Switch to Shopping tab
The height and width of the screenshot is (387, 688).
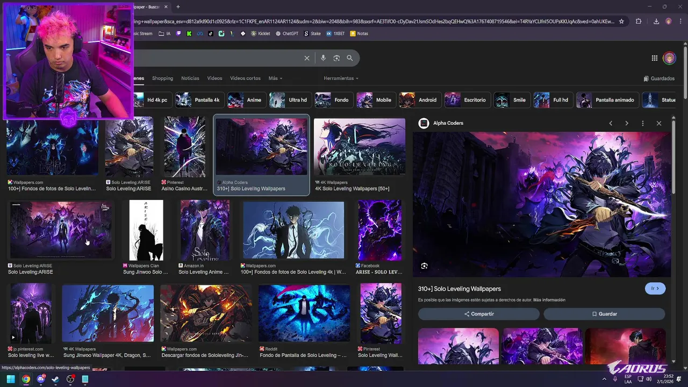point(162,78)
